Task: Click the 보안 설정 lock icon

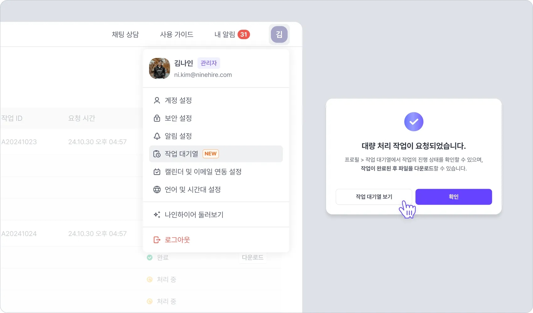Action: click(x=157, y=118)
